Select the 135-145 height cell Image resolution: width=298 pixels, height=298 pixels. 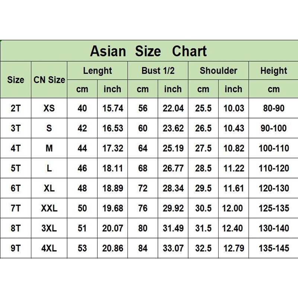click(x=274, y=248)
